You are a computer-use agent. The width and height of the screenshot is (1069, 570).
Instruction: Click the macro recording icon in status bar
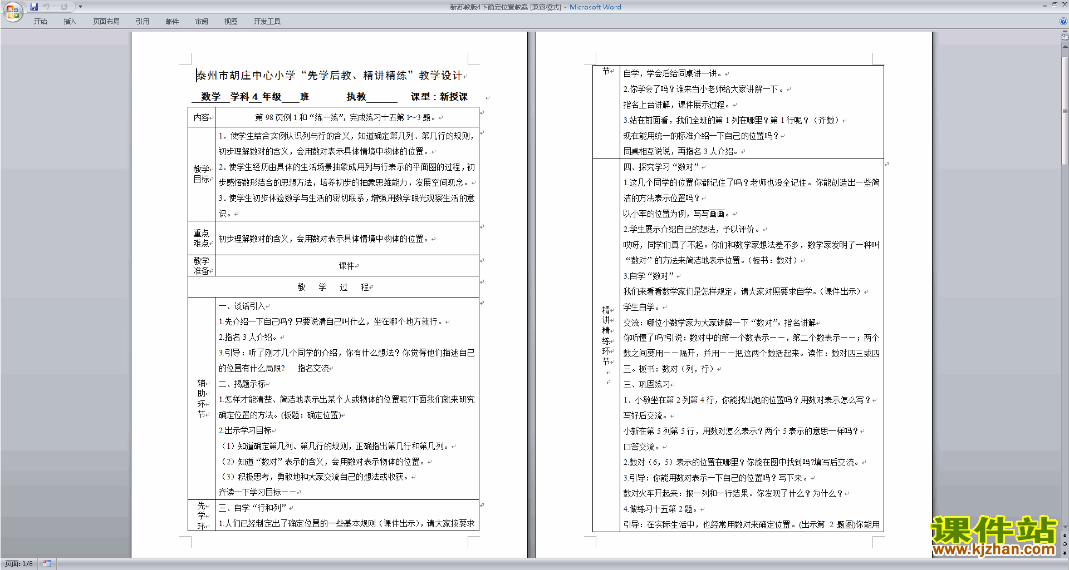pyautogui.click(x=47, y=564)
